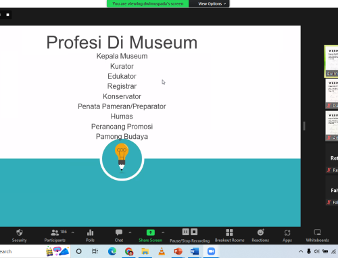
Task: Open Whiteboards
Action: [317, 236]
